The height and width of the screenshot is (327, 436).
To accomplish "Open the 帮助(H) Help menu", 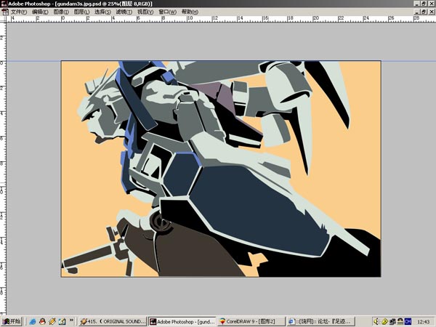I will [x=190, y=12].
